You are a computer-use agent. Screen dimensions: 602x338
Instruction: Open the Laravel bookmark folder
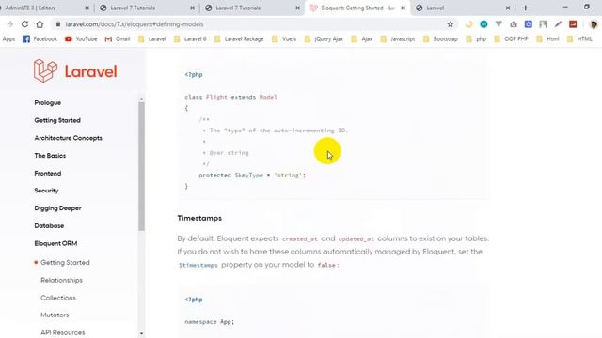(152, 38)
